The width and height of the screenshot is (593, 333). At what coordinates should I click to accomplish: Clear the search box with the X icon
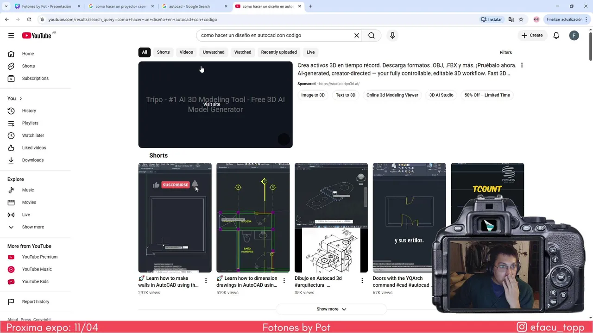[357, 36]
